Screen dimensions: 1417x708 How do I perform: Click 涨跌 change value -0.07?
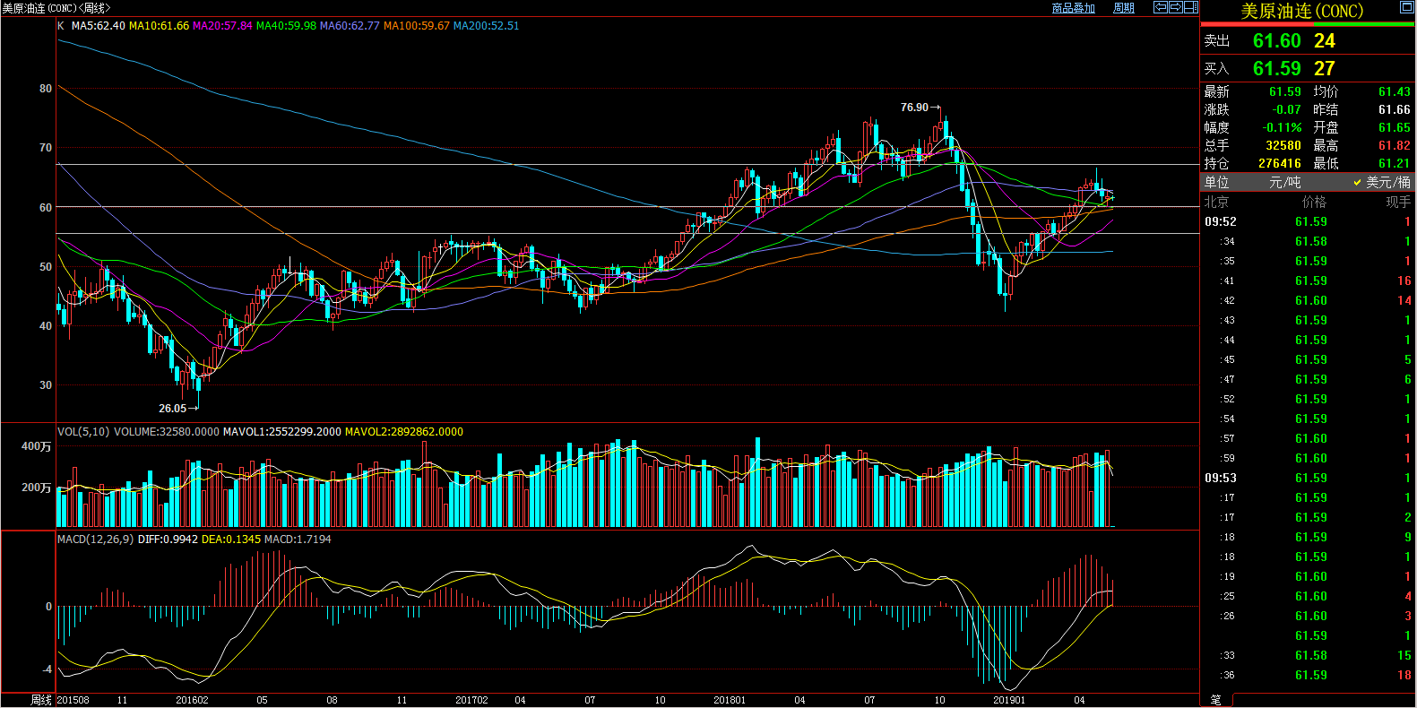click(1286, 109)
